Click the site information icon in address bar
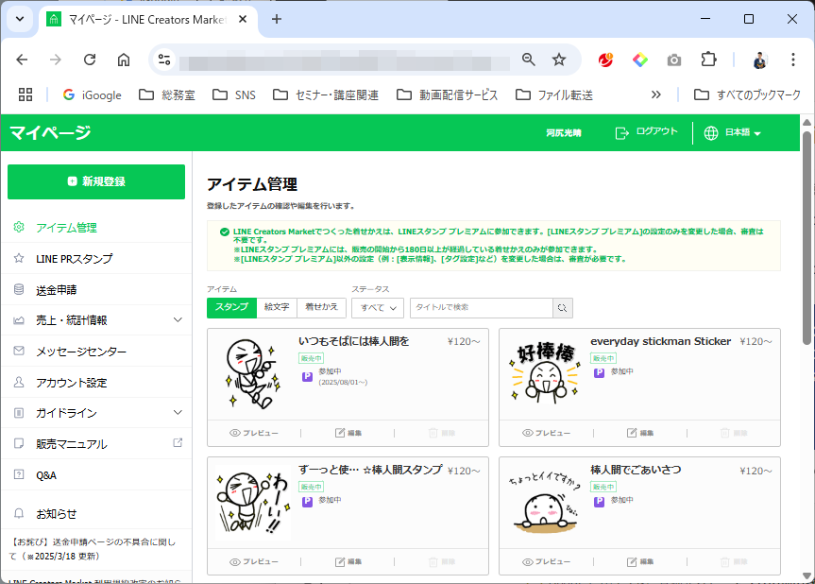Screen dimensions: 815x584 point(164,60)
